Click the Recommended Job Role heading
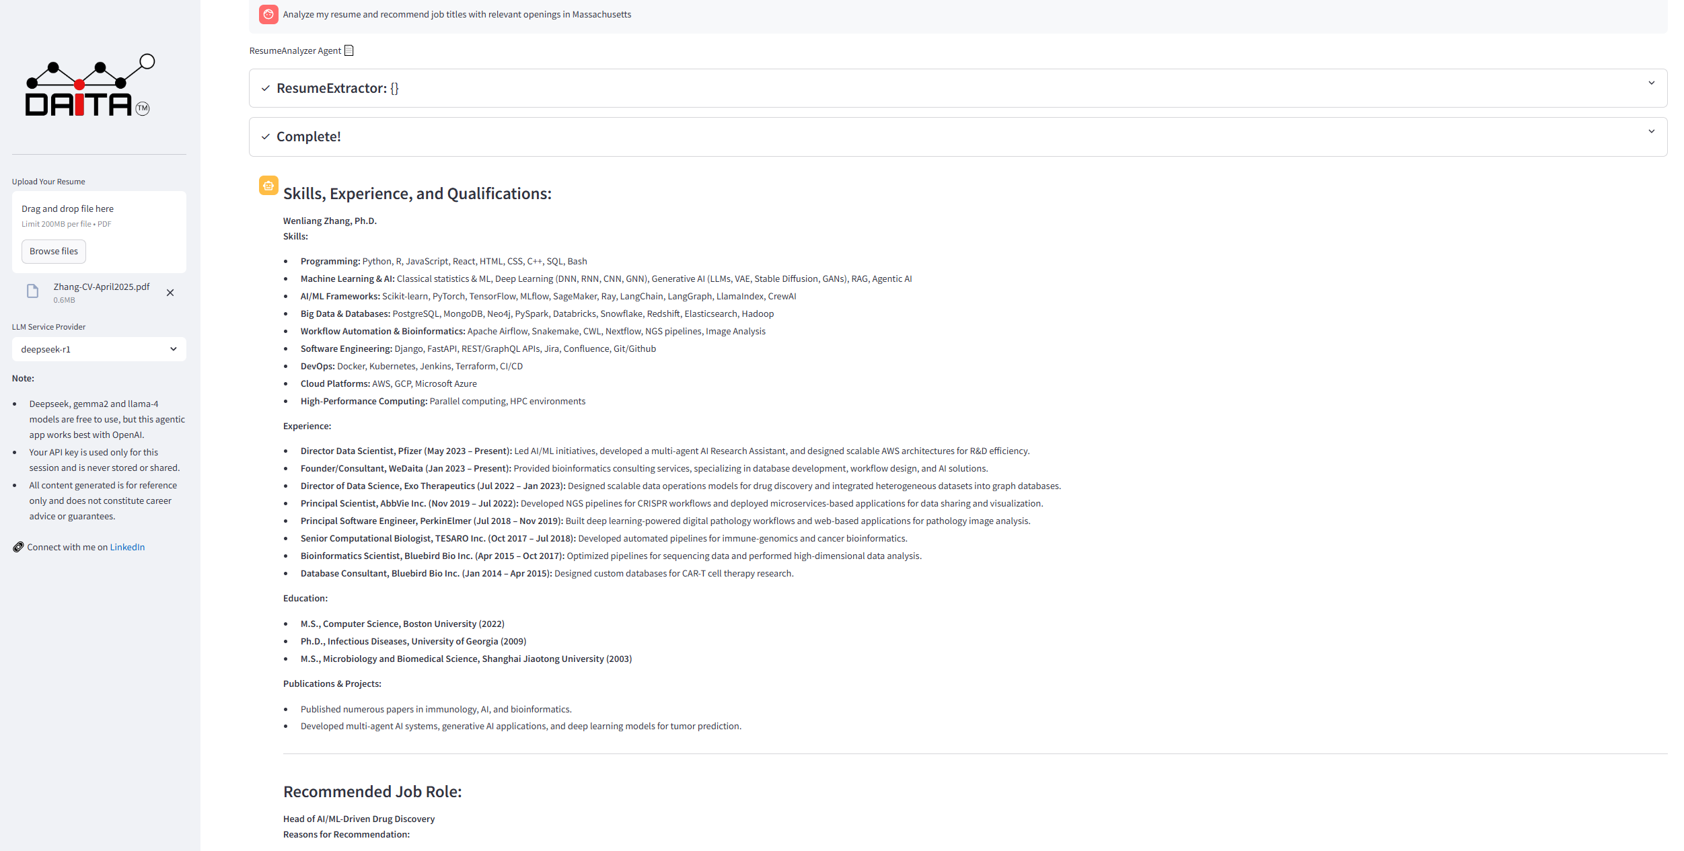The image size is (1684, 851). pos(372,792)
